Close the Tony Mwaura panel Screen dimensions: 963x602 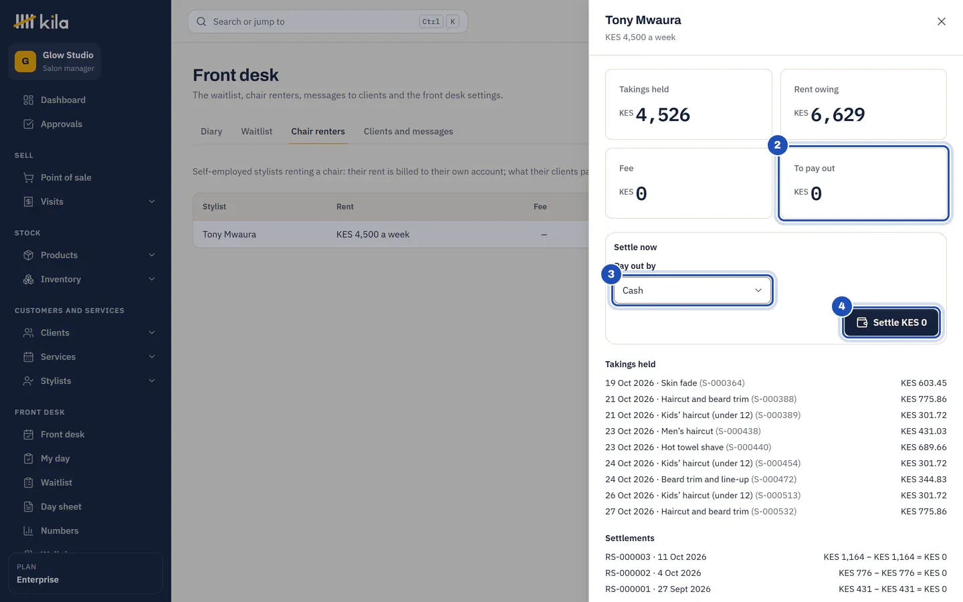tap(942, 21)
